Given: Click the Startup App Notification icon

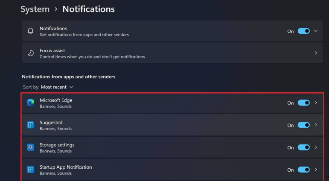Looking at the screenshot, I should tap(30, 170).
